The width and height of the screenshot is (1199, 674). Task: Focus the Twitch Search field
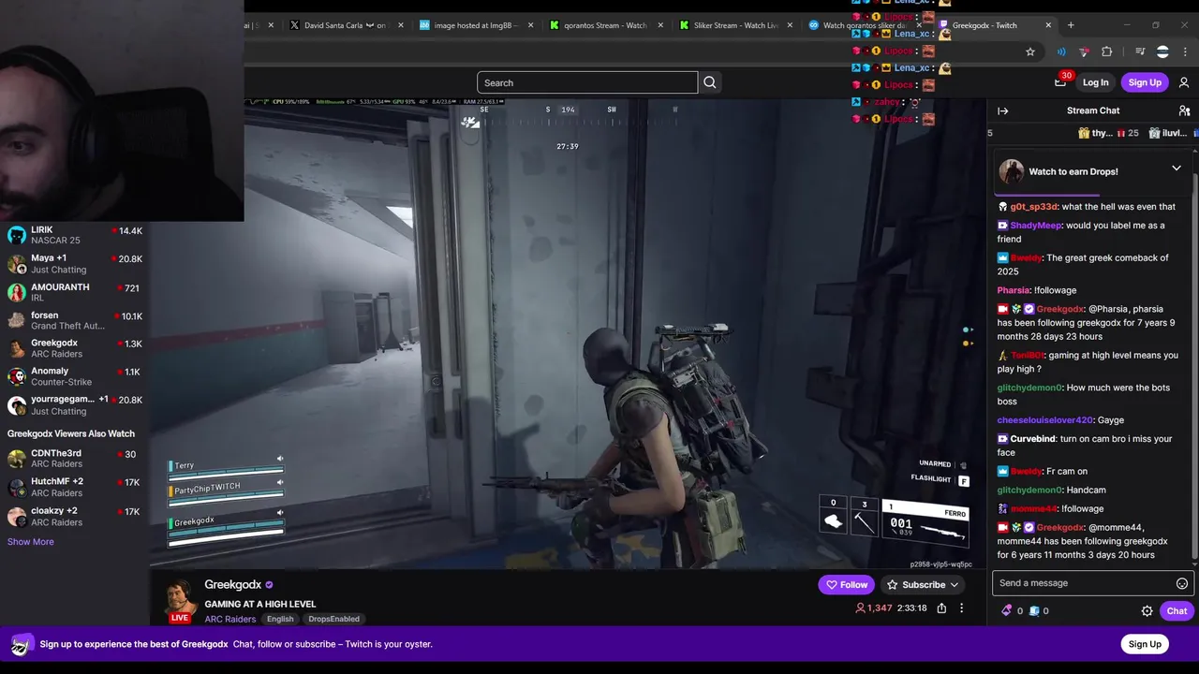pos(587,82)
